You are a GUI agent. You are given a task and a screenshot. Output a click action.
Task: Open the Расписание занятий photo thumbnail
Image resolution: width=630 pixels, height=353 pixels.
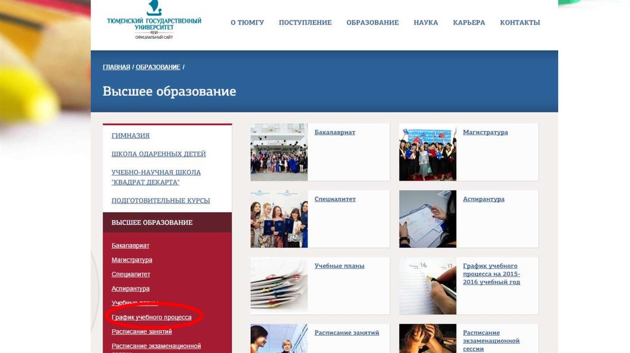[279, 339]
